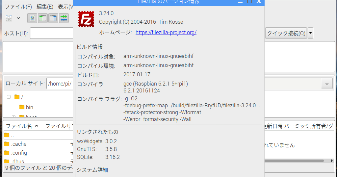Click the gcc (Raspbian 6.2.1-5+rpi1) compiler text

pyautogui.click(x=156, y=84)
